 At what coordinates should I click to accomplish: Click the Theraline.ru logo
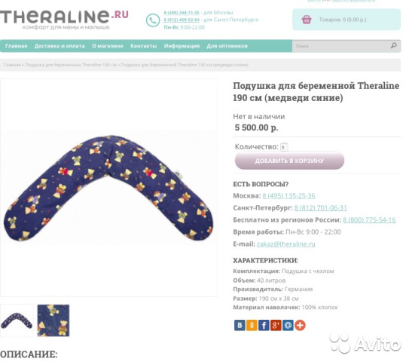[x=64, y=20]
